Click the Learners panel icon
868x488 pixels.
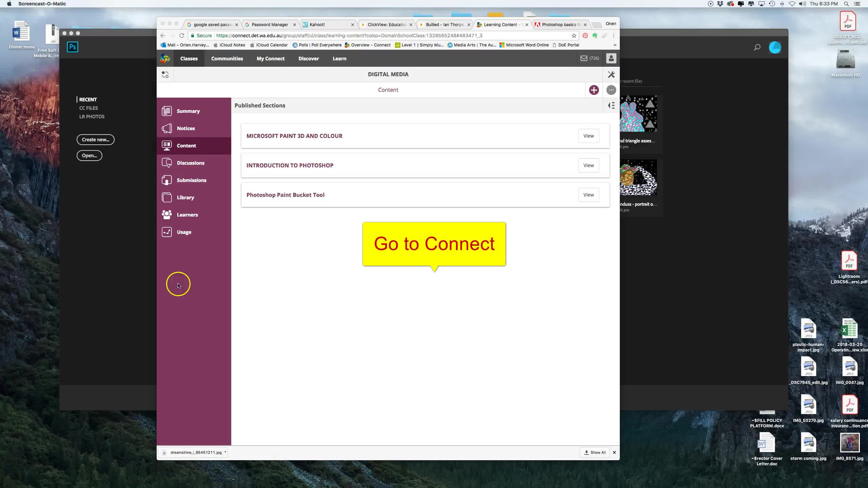tap(166, 215)
